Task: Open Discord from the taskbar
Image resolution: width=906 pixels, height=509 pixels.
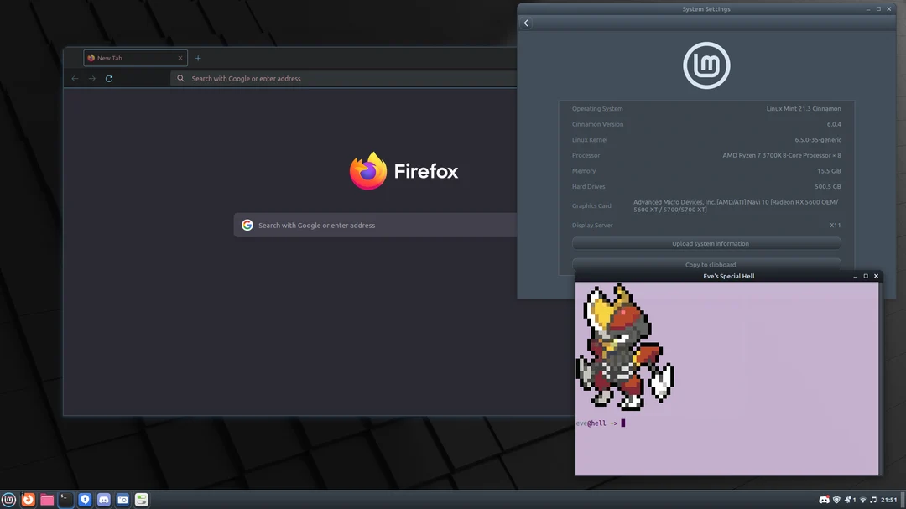Action: click(103, 499)
